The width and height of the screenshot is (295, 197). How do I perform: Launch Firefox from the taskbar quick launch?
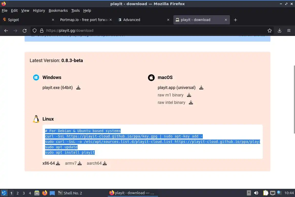tap(45, 193)
